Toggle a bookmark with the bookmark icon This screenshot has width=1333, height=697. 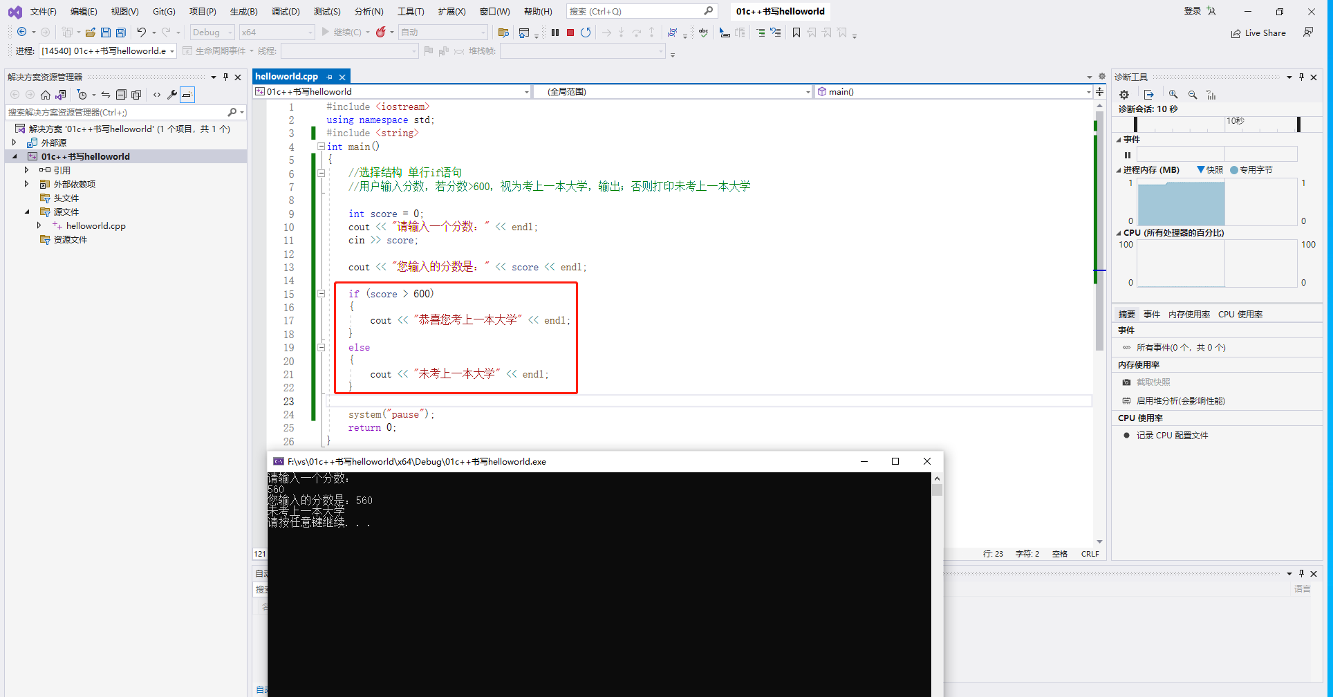pyautogui.click(x=796, y=32)
